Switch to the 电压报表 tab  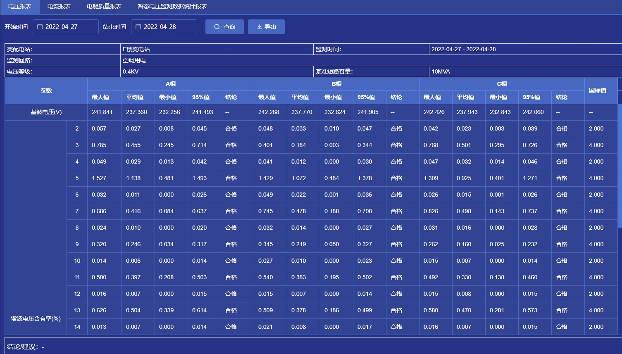pos(20,7)
